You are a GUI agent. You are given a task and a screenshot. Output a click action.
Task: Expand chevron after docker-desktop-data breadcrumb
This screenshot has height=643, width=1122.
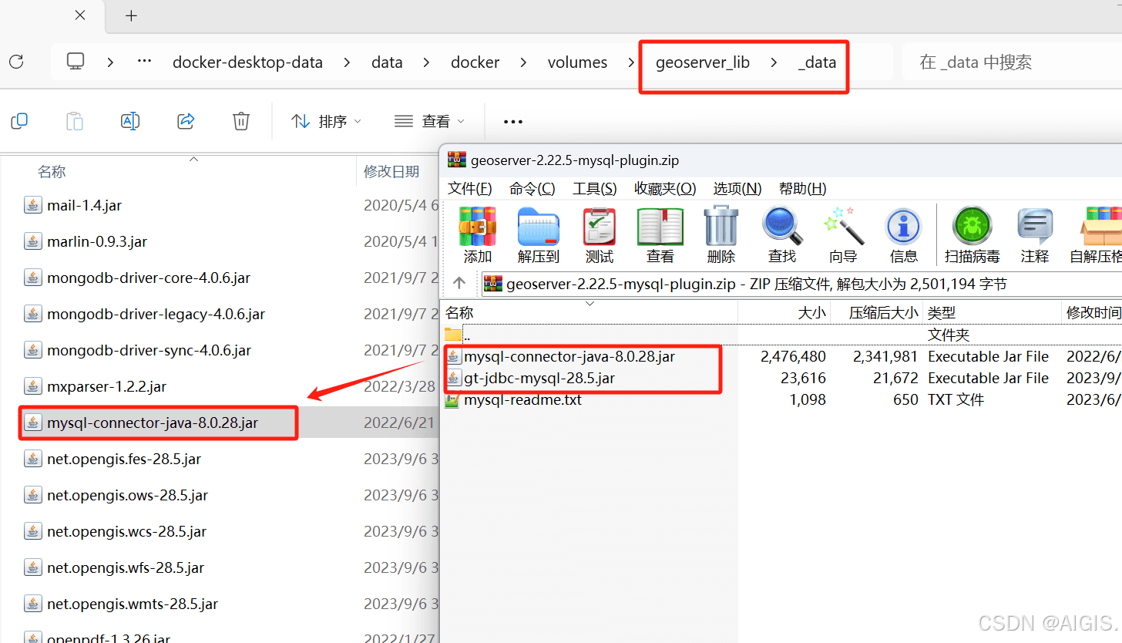pyautogui.click(x=347, y=62)
